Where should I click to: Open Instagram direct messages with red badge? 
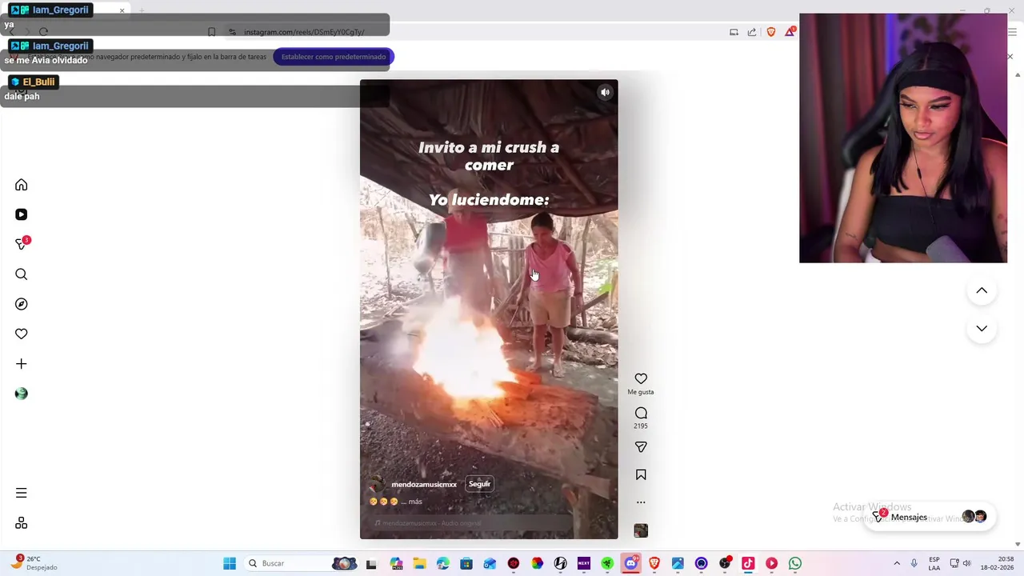pos(22,244)
